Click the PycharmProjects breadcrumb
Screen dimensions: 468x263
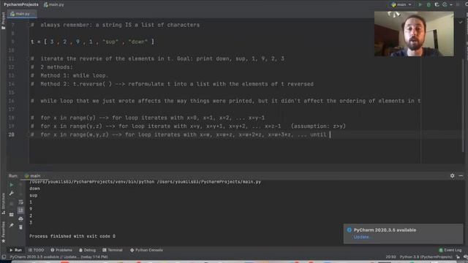(21, 4)
